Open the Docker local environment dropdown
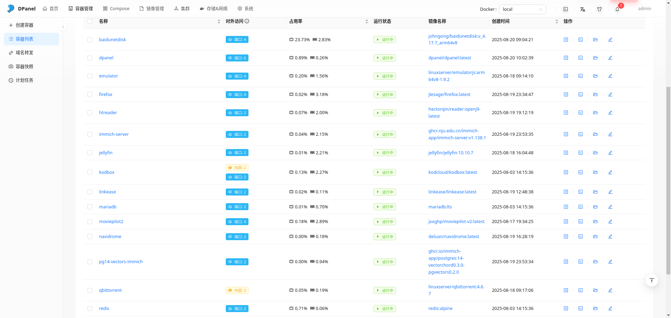 tap(522, 9)
